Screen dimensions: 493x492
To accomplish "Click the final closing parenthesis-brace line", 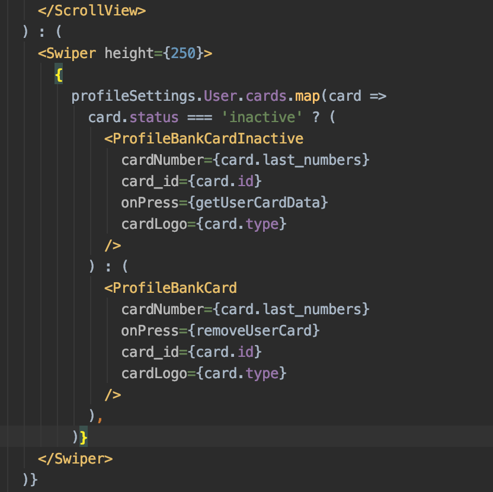I will [x=30, y=480].
